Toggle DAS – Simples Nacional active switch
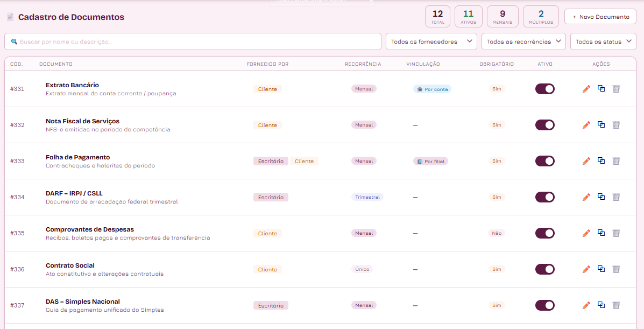The height and width of the screenshot is (329, 644). (x=544, y=305)
